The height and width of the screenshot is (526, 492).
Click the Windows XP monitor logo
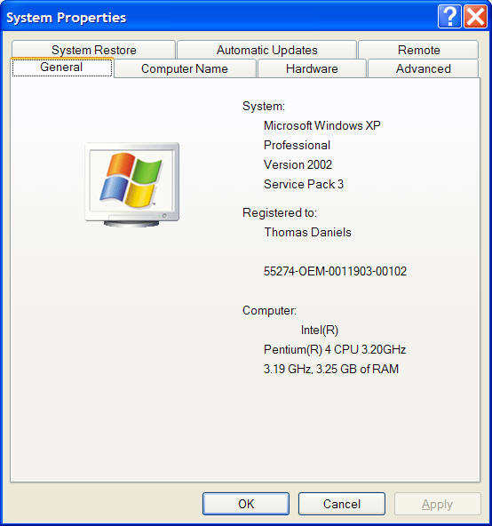point(131,185)
